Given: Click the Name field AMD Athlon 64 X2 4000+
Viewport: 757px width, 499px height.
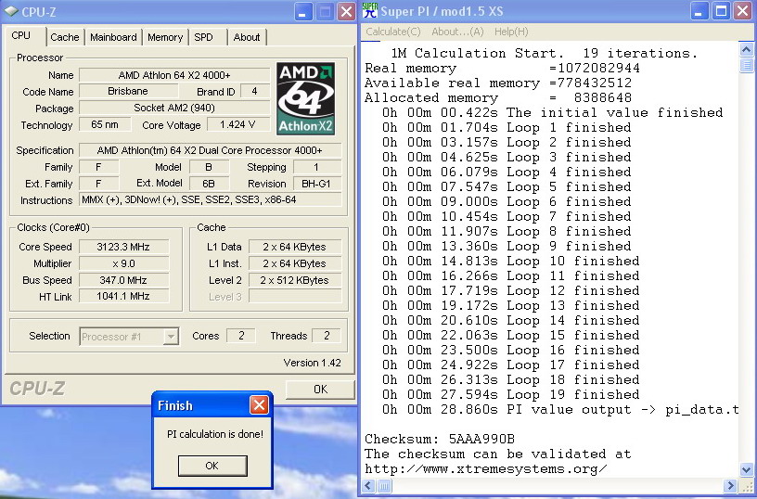Looking at the screenshot, I should point(174,75).
